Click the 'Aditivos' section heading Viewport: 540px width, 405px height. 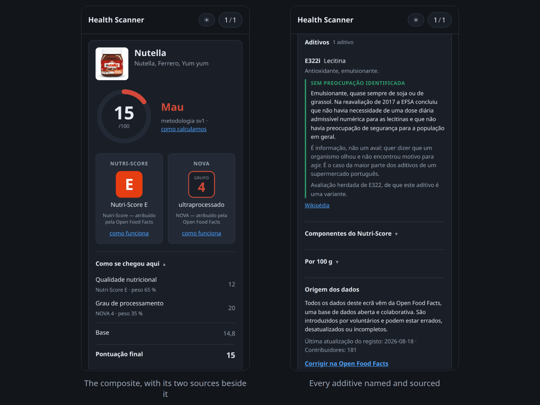tap(317, 42)
